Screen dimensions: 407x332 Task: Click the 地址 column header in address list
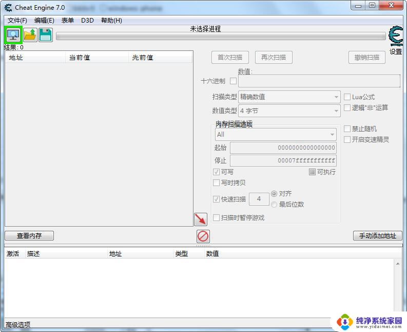[x=141, y=253]
